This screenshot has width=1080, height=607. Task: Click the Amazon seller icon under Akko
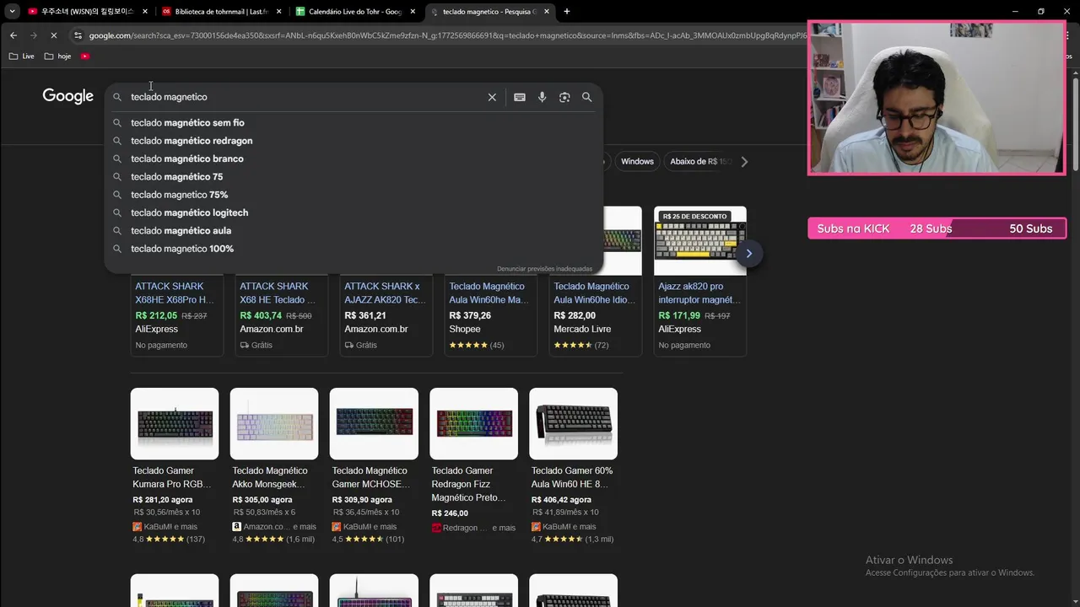[x=237, y=527]
